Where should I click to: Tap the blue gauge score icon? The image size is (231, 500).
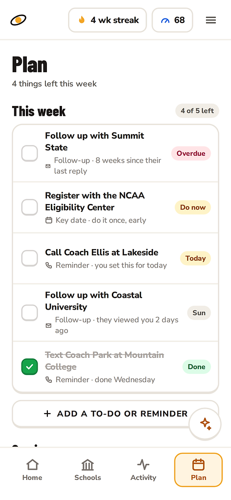coord(165,21)
